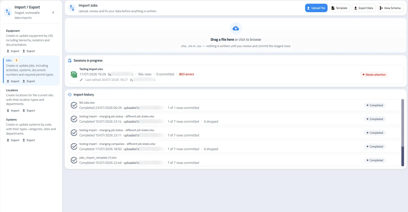Click the Sessions in progress clipboard icon
This screenshot has width=408, height=212.
coord(70,61)
